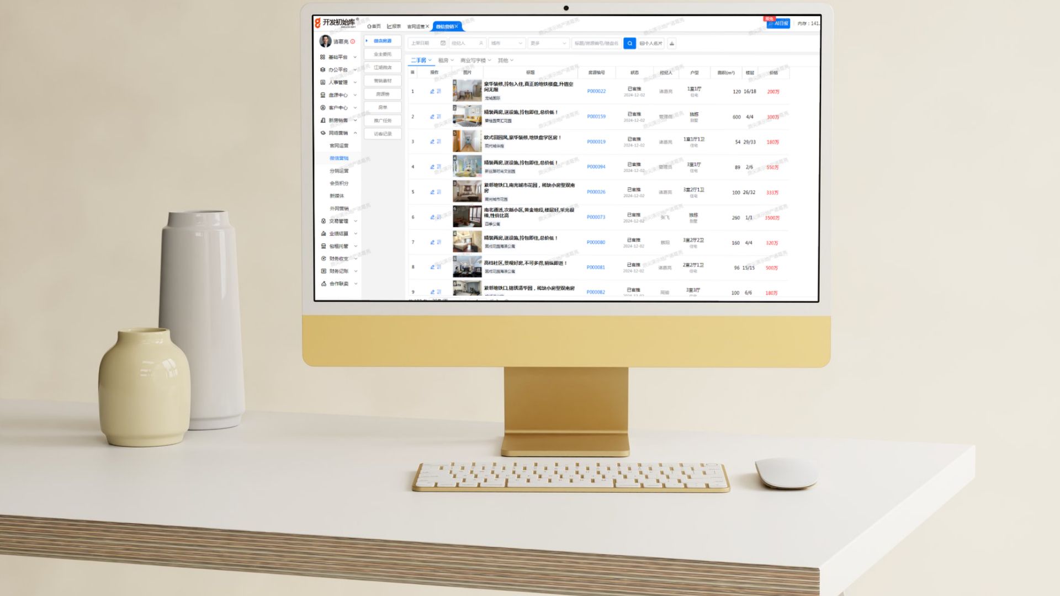Viewport: 1060px width, 596px height.
Task: Open the 城市 dropdown
Action: click(x=506, y=43)
